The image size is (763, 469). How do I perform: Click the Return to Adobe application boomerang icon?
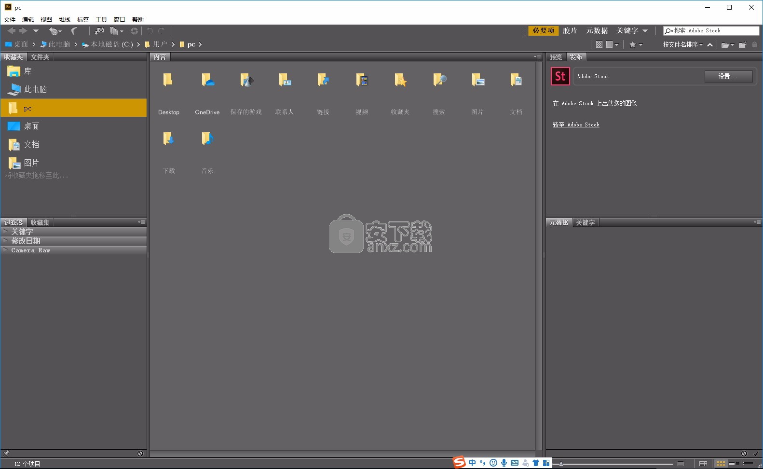[x=74, y=31]
